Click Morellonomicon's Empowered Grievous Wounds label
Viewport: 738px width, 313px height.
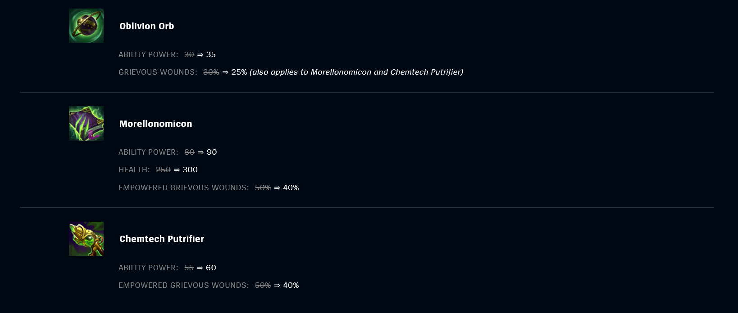[x=184, y=188]
